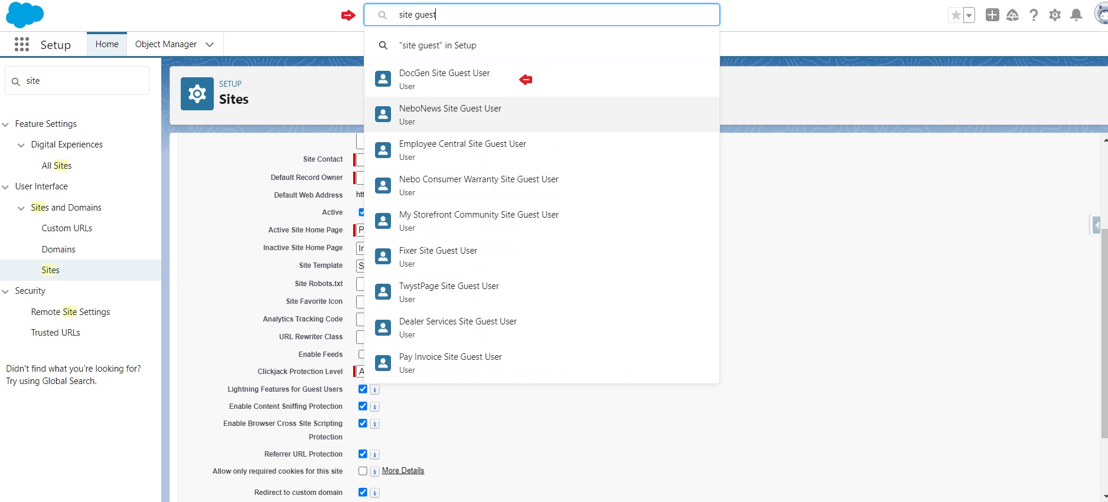
Task: Collapse the User Interface tree section
Action: point(6,187)
